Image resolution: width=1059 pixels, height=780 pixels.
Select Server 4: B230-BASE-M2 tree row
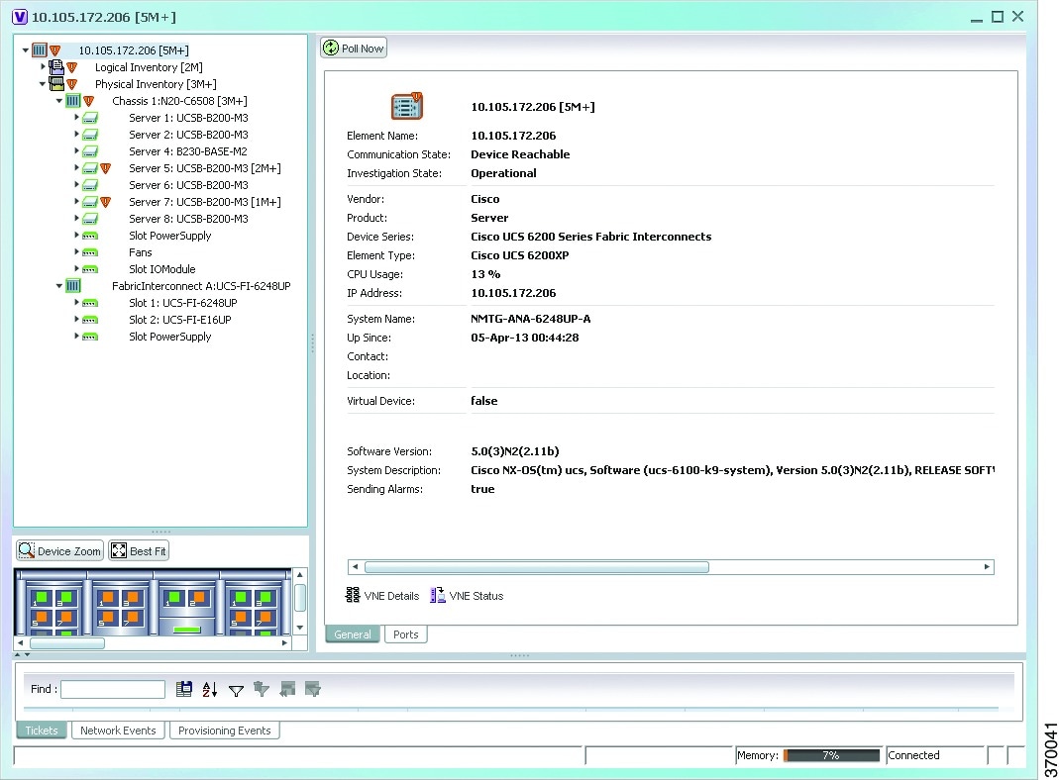click(188, 151)
